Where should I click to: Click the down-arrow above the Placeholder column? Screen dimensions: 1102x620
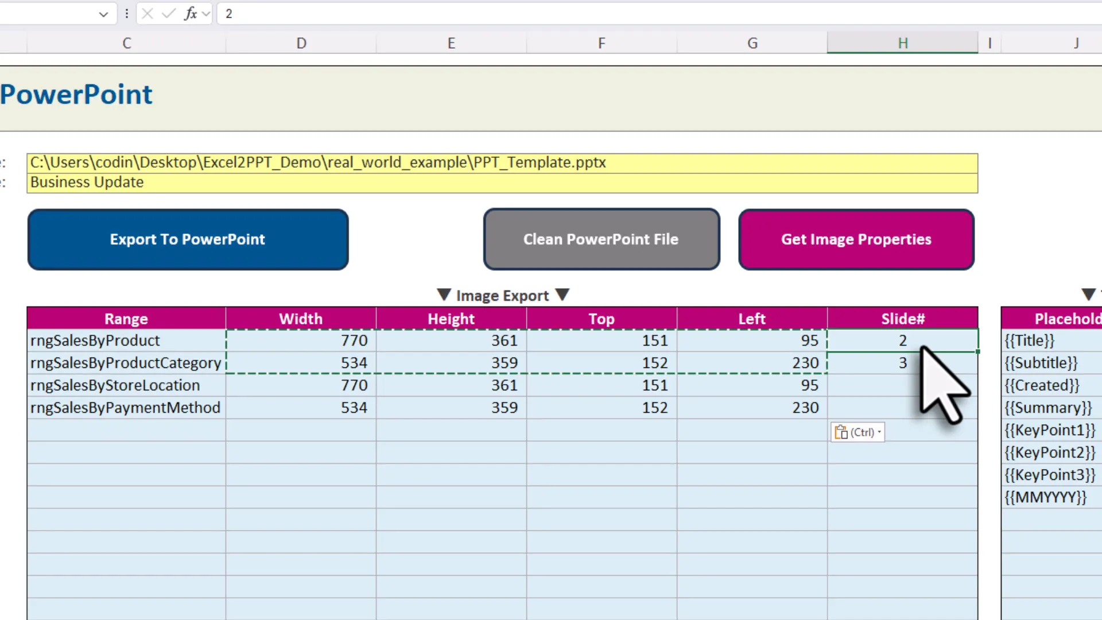(x=1088, y=294)
